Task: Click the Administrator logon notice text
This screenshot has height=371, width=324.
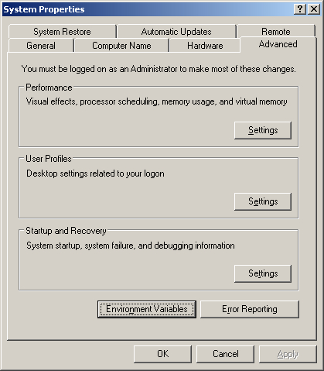Action: click(x=159, y=69)
